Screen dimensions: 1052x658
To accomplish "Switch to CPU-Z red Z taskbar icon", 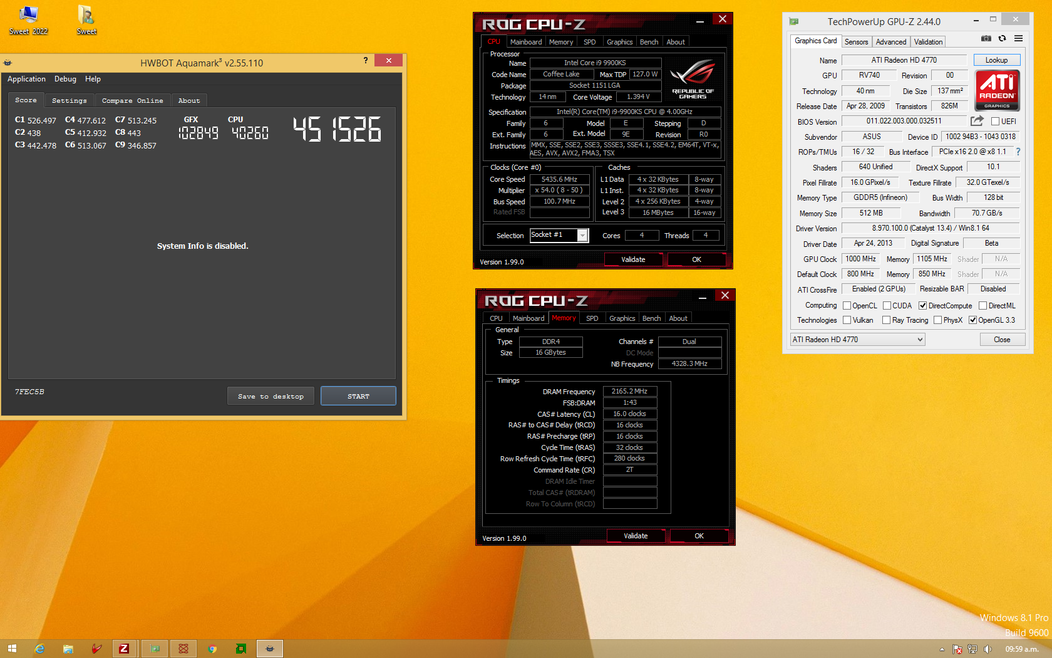I will (x=124, y=649).
